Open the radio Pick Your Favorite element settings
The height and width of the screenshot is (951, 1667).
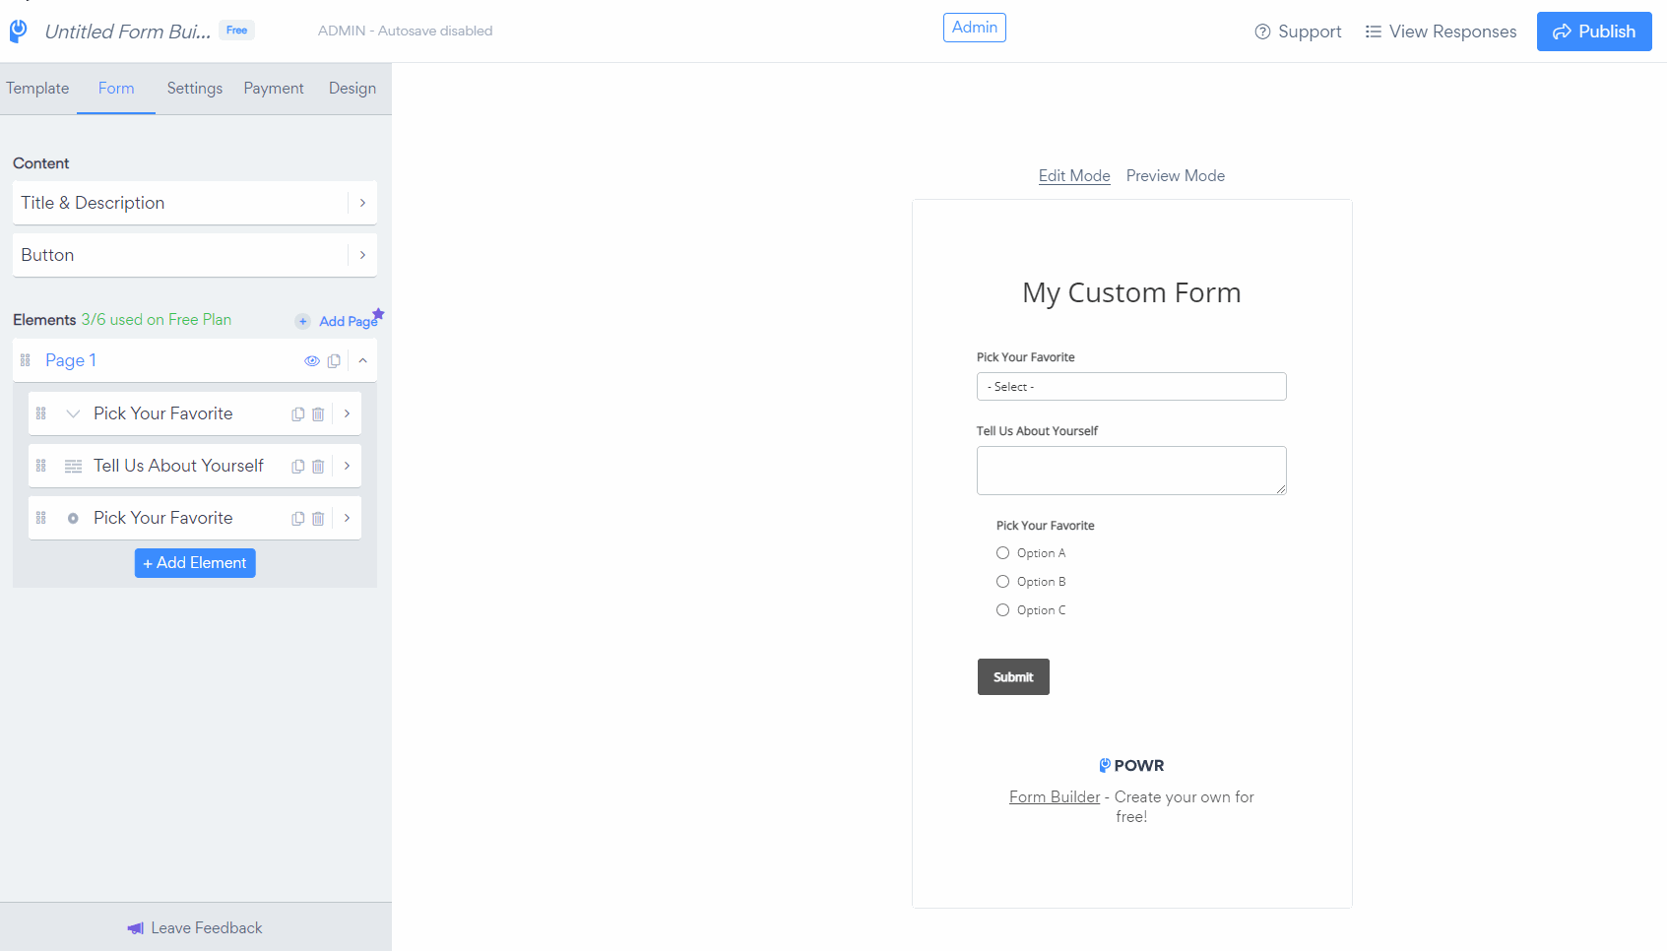348,518
